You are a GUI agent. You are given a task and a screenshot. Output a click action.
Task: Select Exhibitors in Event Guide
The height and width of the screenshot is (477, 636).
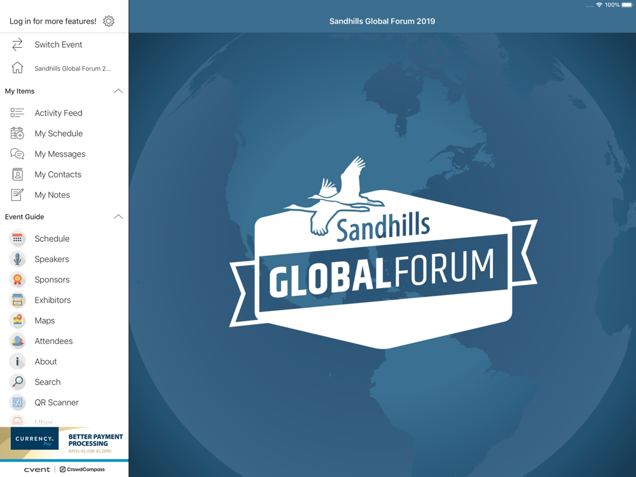pos(64,300)
